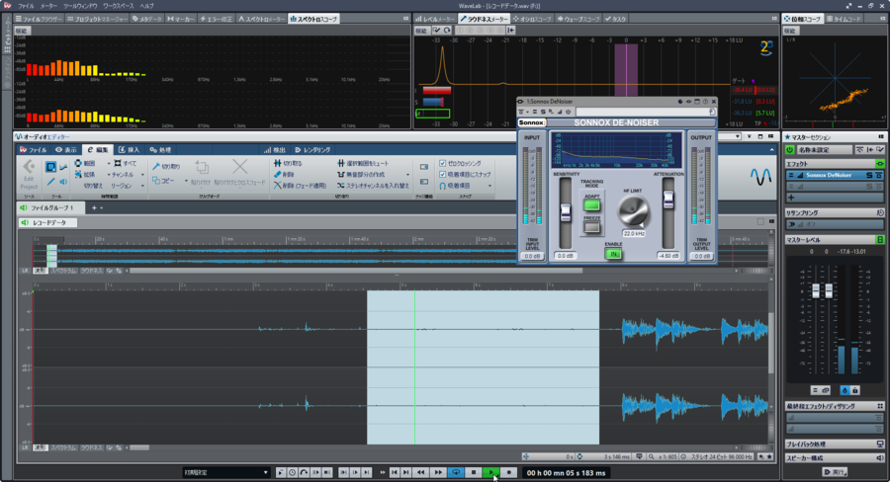
Task: Toggle the エフェクト section bypass icon
Action: point(880,164)
